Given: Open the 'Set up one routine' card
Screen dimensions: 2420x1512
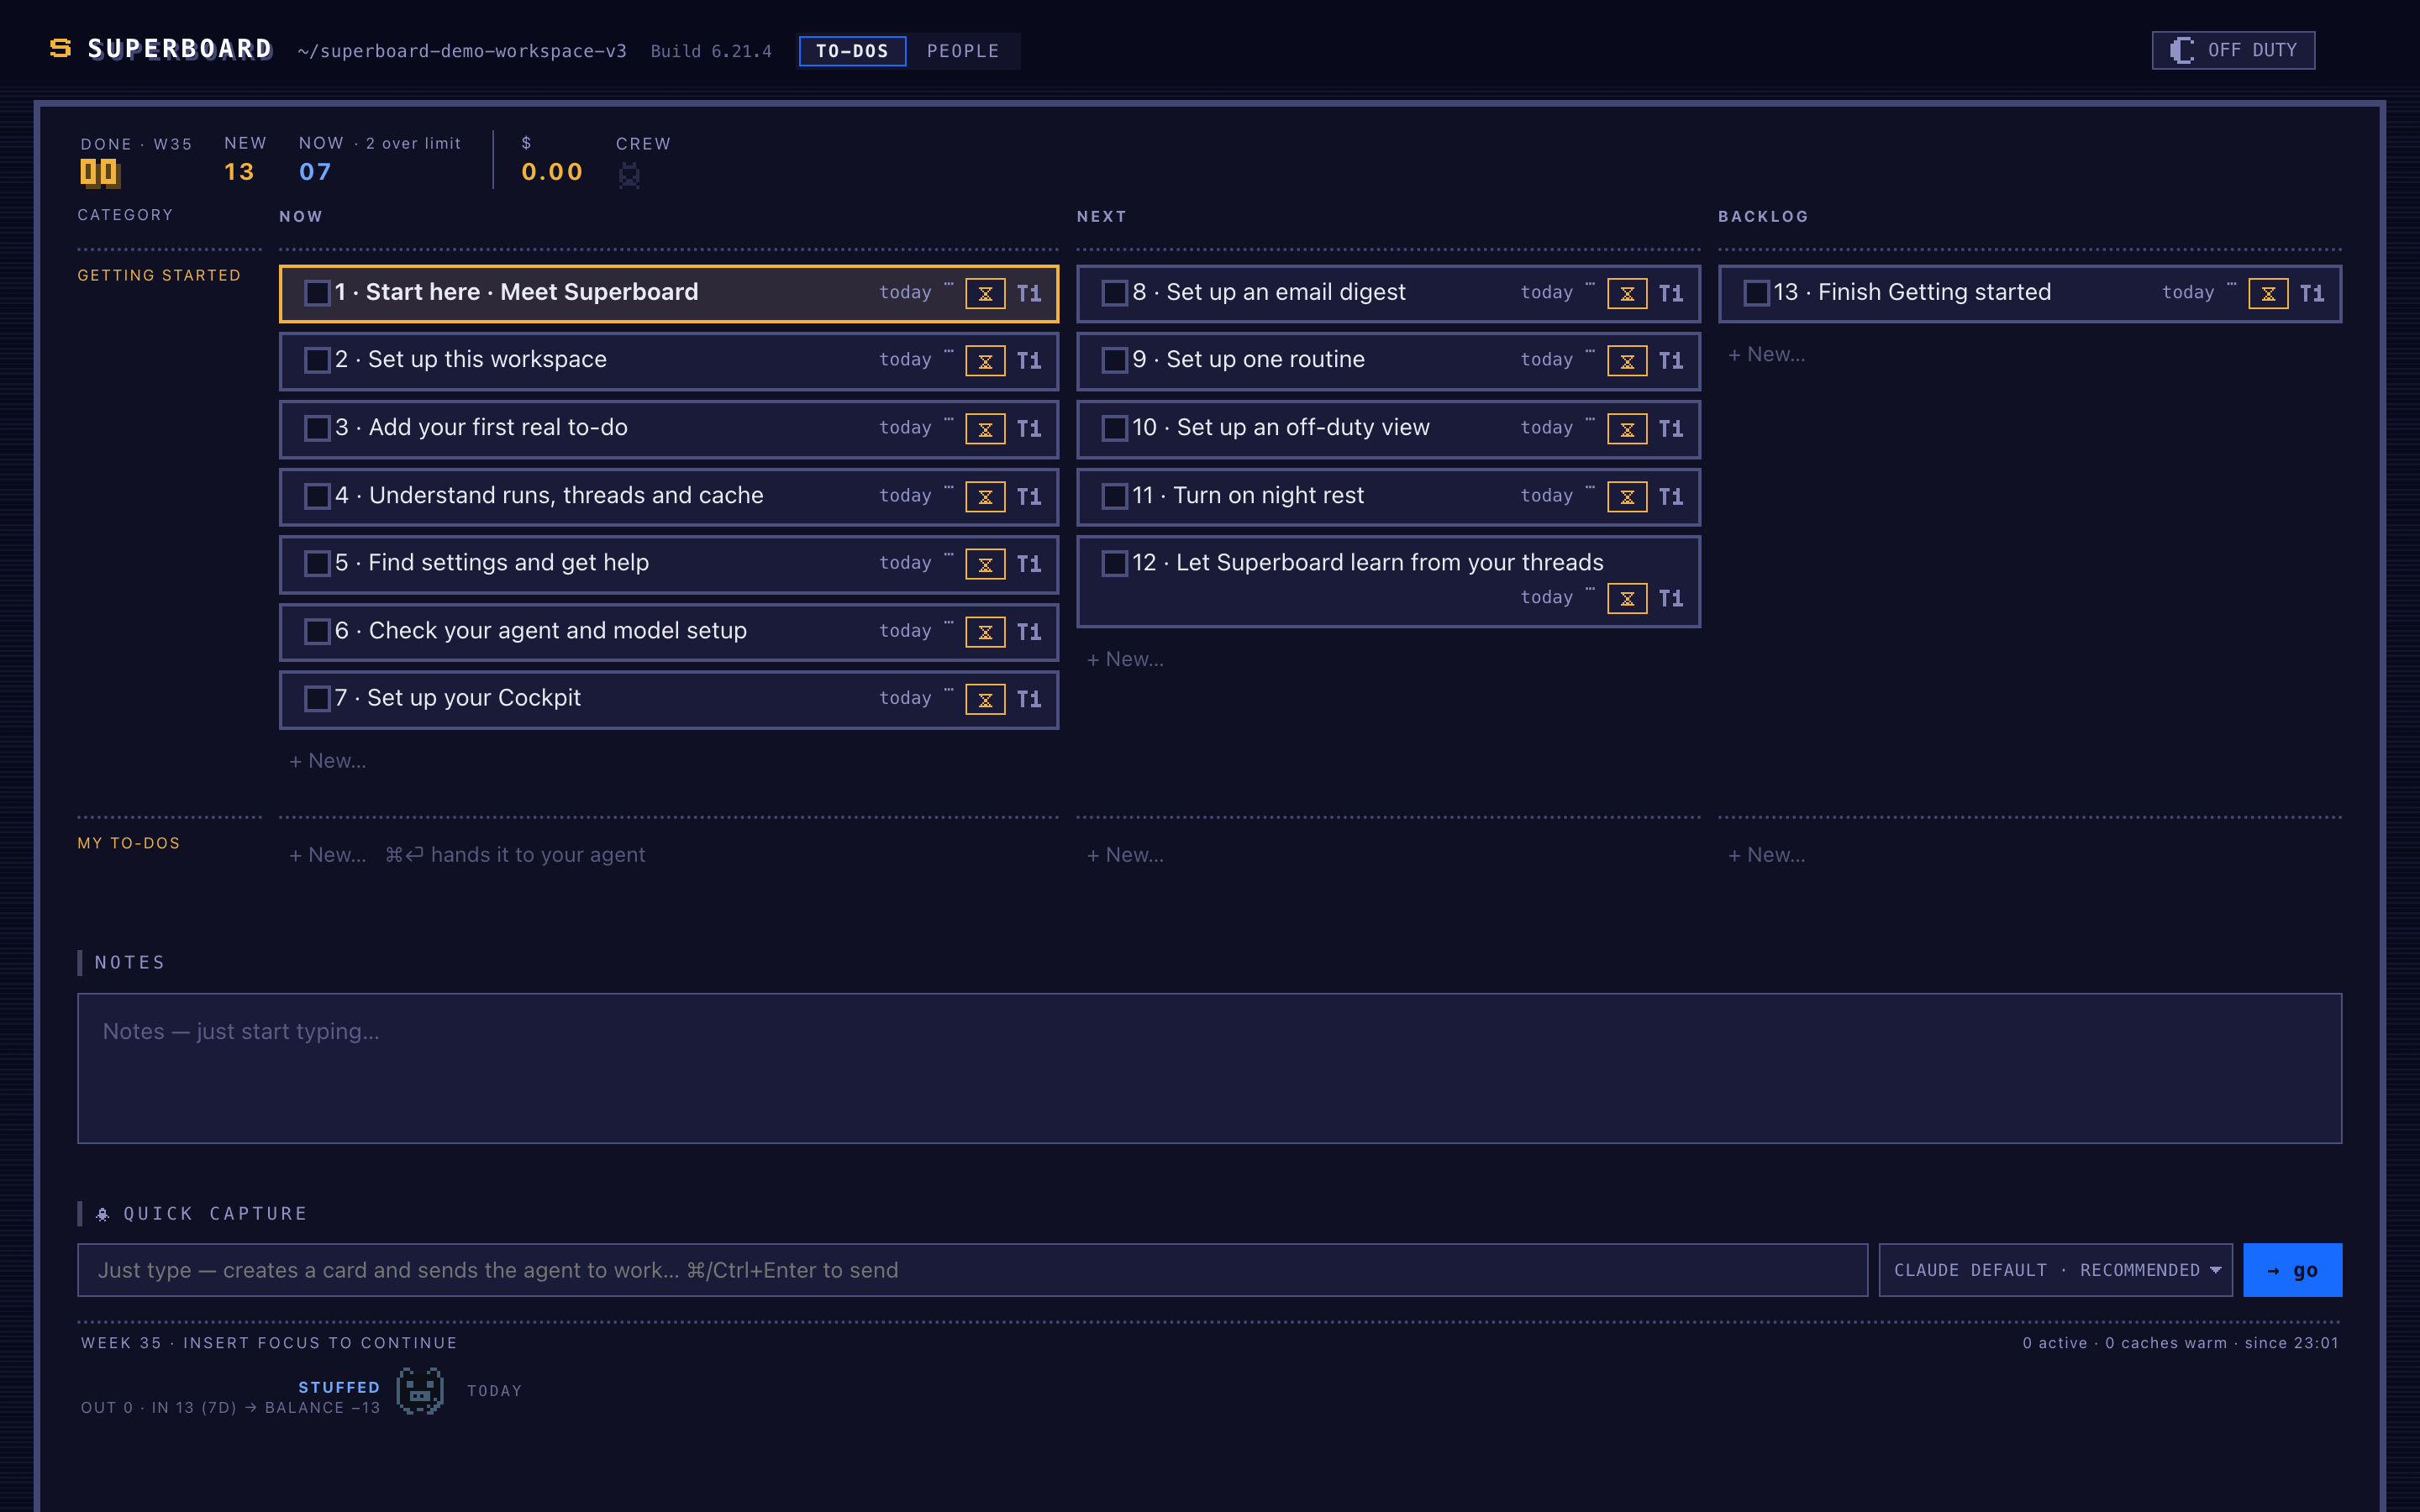Looking at the screenshot, I should pos(1388,361).
